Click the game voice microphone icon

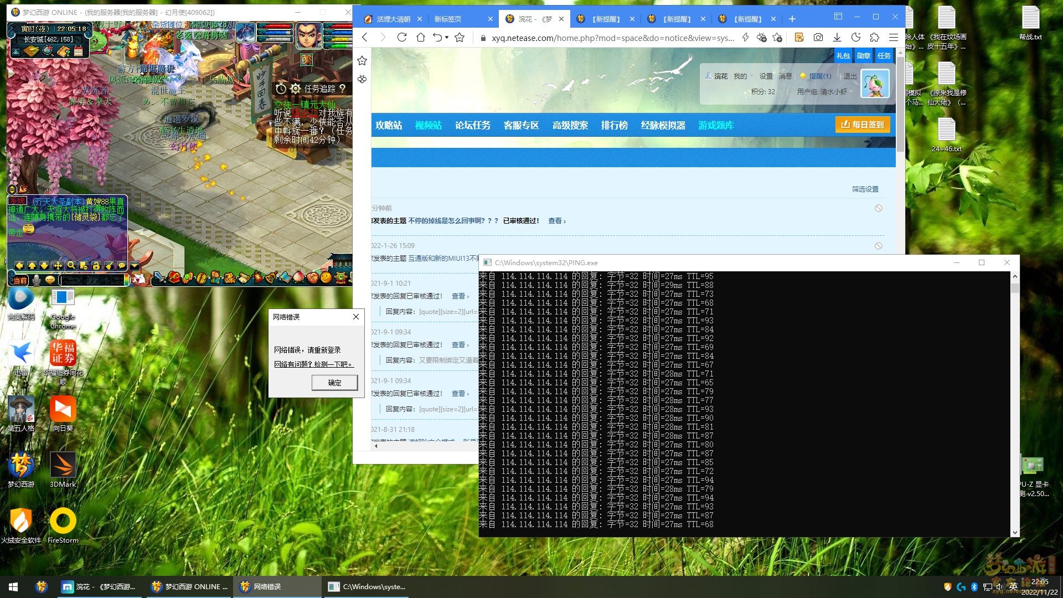point(37,280)
